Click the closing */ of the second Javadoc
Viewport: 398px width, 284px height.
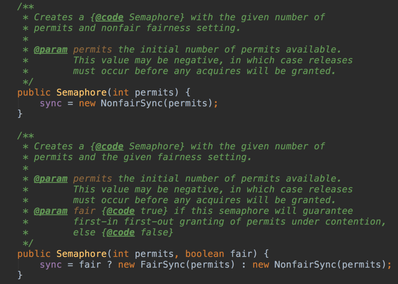28,243
